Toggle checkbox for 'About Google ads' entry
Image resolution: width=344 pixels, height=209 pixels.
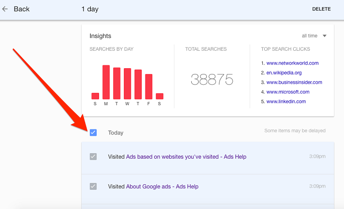(93, 186)
